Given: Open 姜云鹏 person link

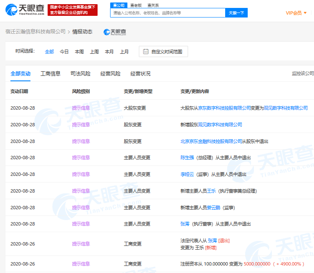Looking at the screenshot, I should [214, 208].
